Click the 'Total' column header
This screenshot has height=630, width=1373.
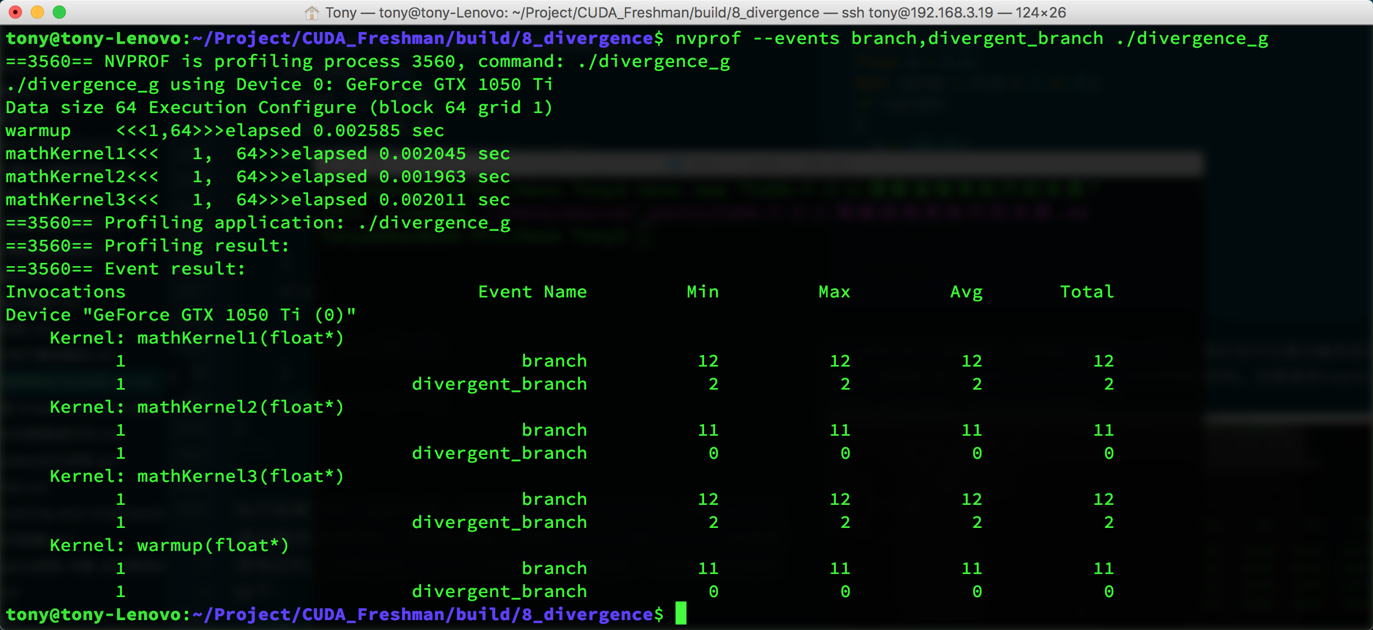[1086, 292]
